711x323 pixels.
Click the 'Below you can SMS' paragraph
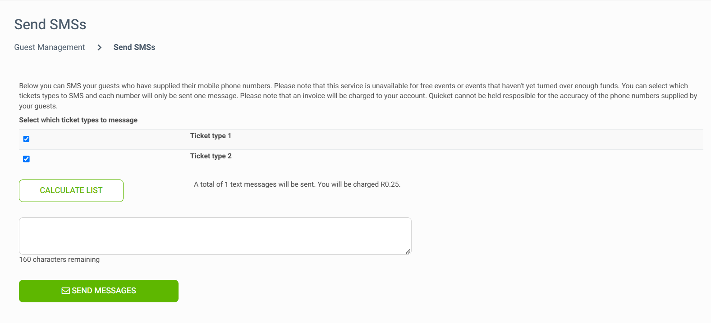[358, 96]
